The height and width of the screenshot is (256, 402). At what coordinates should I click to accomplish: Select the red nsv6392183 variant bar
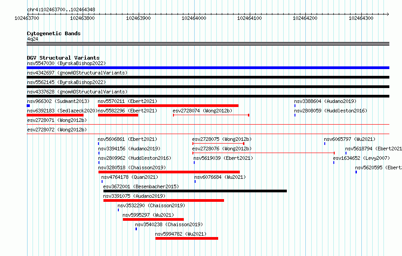55,115
